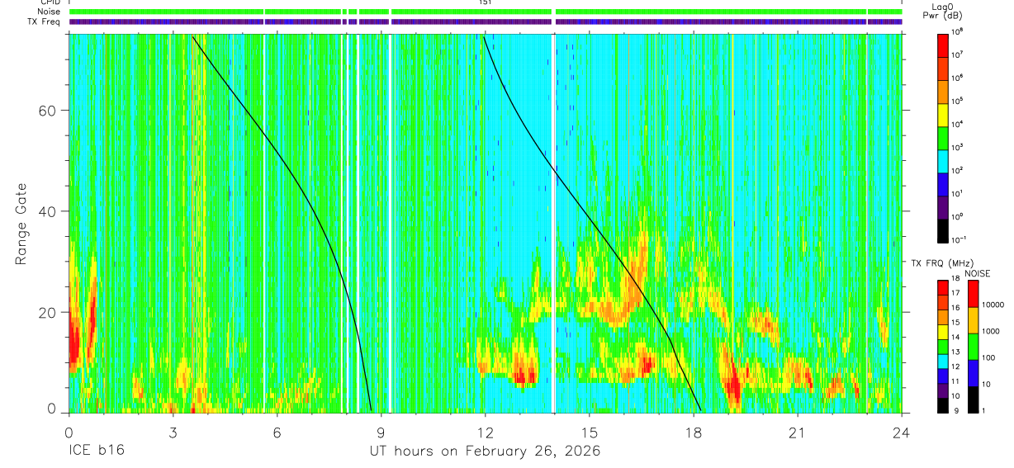The height and width of the screenshot is (468, 1014).
Task: Click the 'ICE b16' radar label
Action: 95,451
